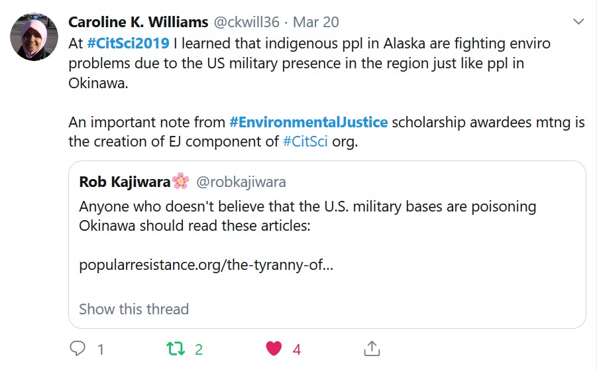This screenshot has width=597, height=370.
Task: Open the #CitSci2019 hashtag
Action: click(x=128, y=44)
